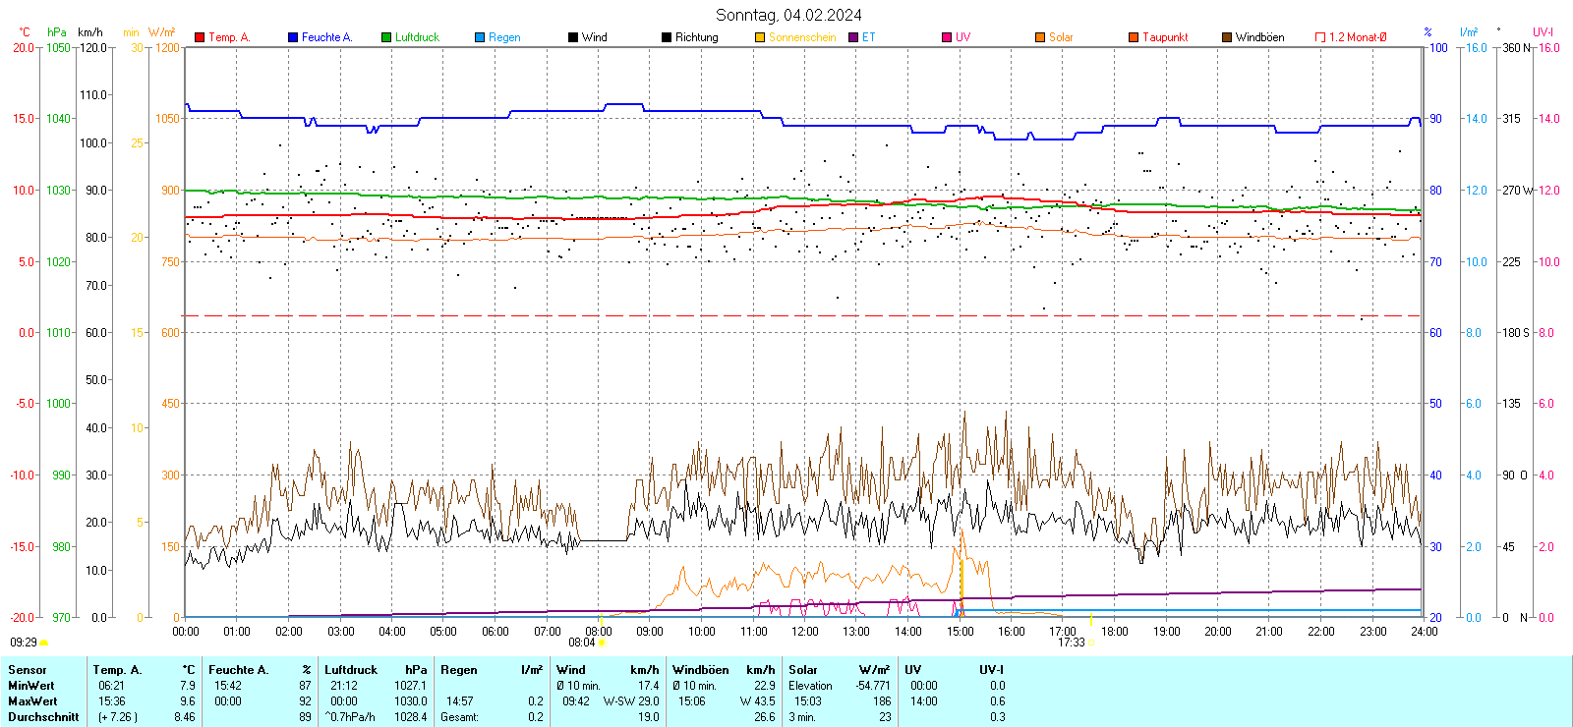Image resolution: width=1573 pixels, height=727 pixels.
Task: Click the blue Feuchte A. legend square
Action: pos(293,37)
